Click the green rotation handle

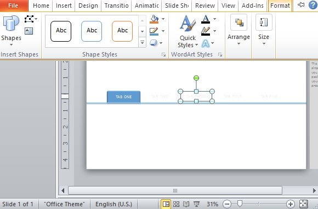(196, 78)
